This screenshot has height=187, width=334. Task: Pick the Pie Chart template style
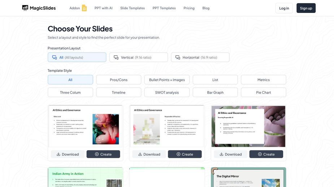[x=264, y=92]
